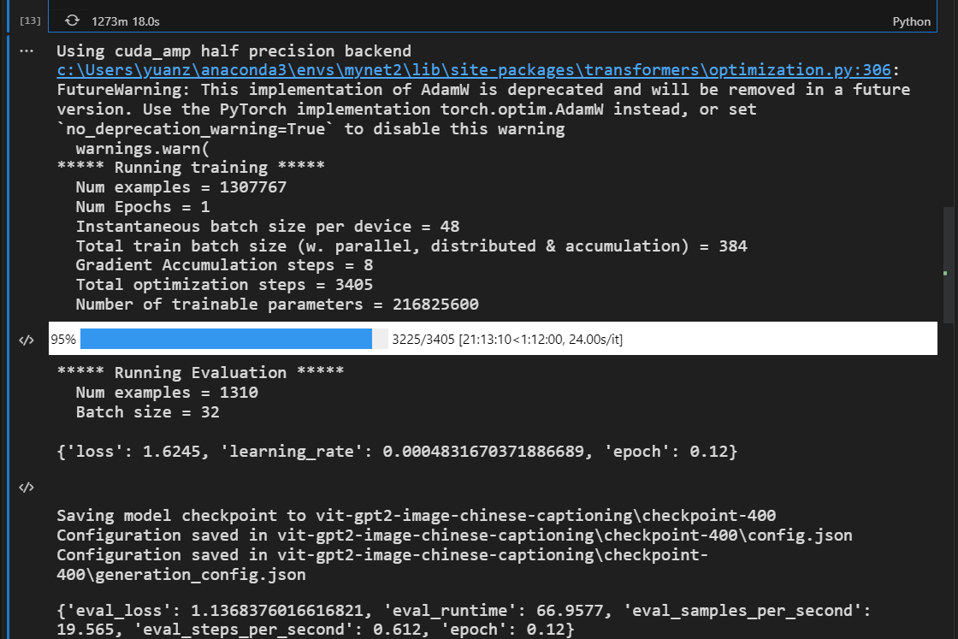Image resolution: width=958 pixels, height=639 pixels.
Task: Click the first '</>' output mimetype icon
Action: click(x=27, y=339)
